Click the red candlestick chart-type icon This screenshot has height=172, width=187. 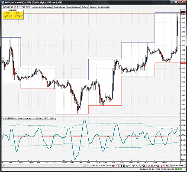click(x=114, y=166)
